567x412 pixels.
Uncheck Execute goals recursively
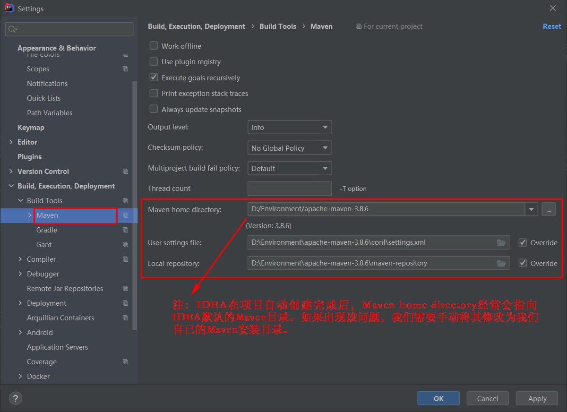coord(154,77)
